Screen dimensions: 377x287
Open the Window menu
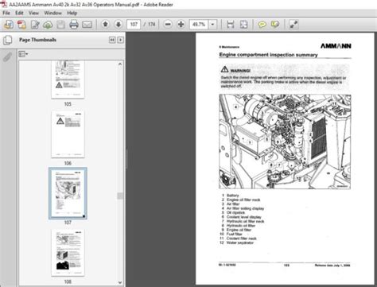pyautogui.click(x=52, y=13)
